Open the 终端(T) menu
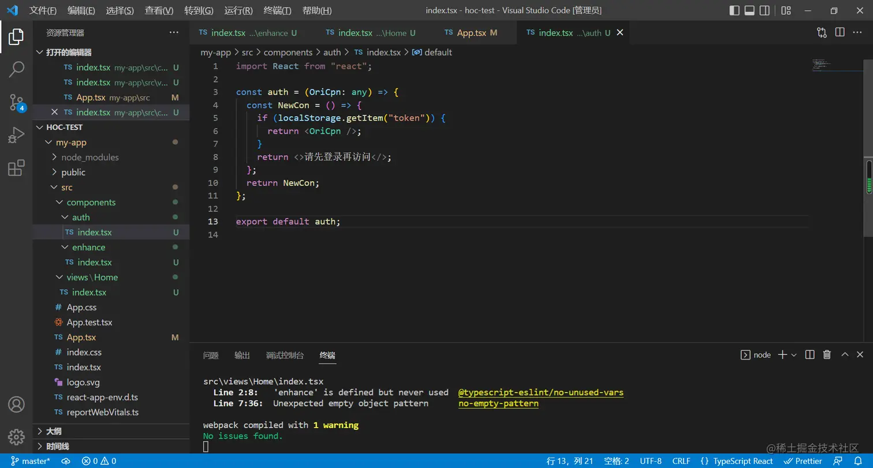 277,10
